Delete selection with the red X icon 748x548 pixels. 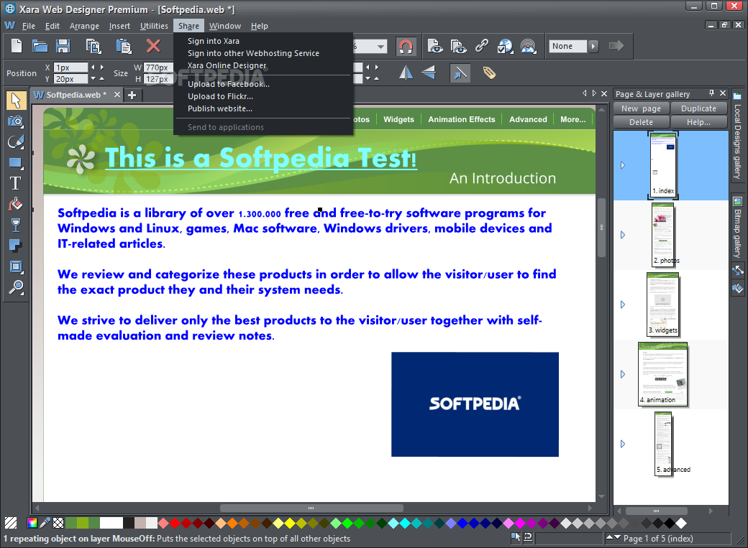[153, 46]
